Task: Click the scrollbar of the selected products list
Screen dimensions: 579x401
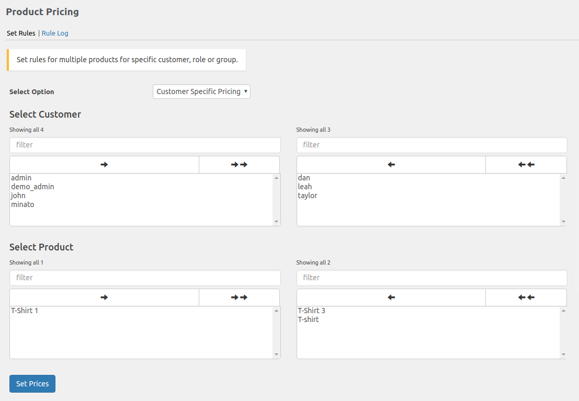Action: (563, 333)
